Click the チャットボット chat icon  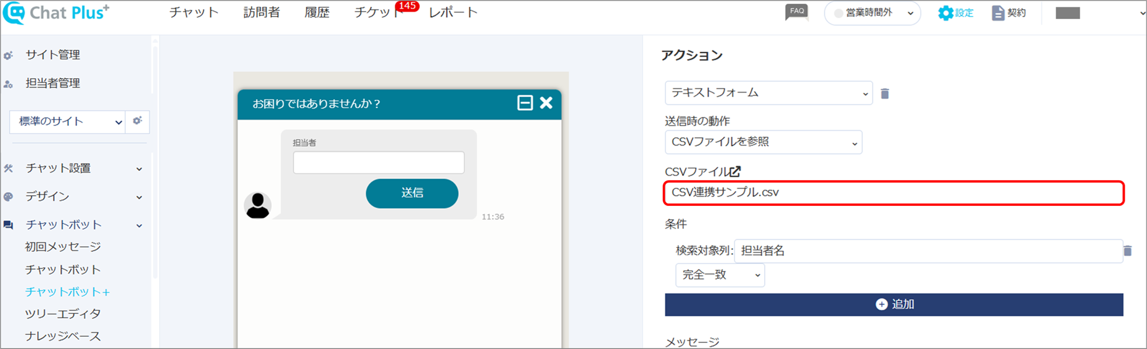coord(9,225)
